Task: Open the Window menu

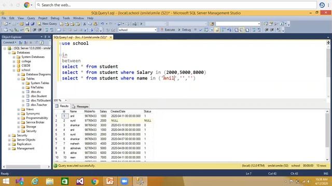Action: 78,18
